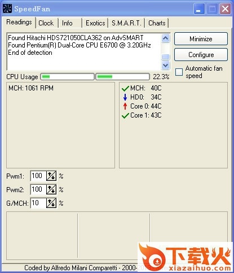
Task: Switch to the Readings tab
Action: pos(19,22)
